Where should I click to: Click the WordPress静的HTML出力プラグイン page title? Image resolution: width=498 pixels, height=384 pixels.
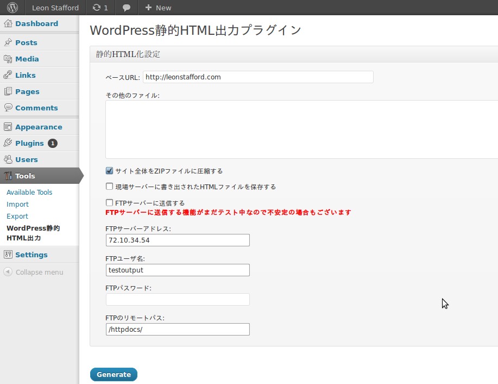(196, 30)
